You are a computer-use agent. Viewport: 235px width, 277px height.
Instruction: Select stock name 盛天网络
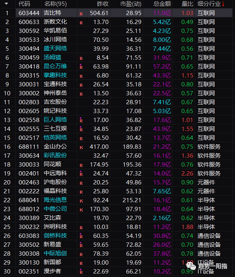(55, 48)
